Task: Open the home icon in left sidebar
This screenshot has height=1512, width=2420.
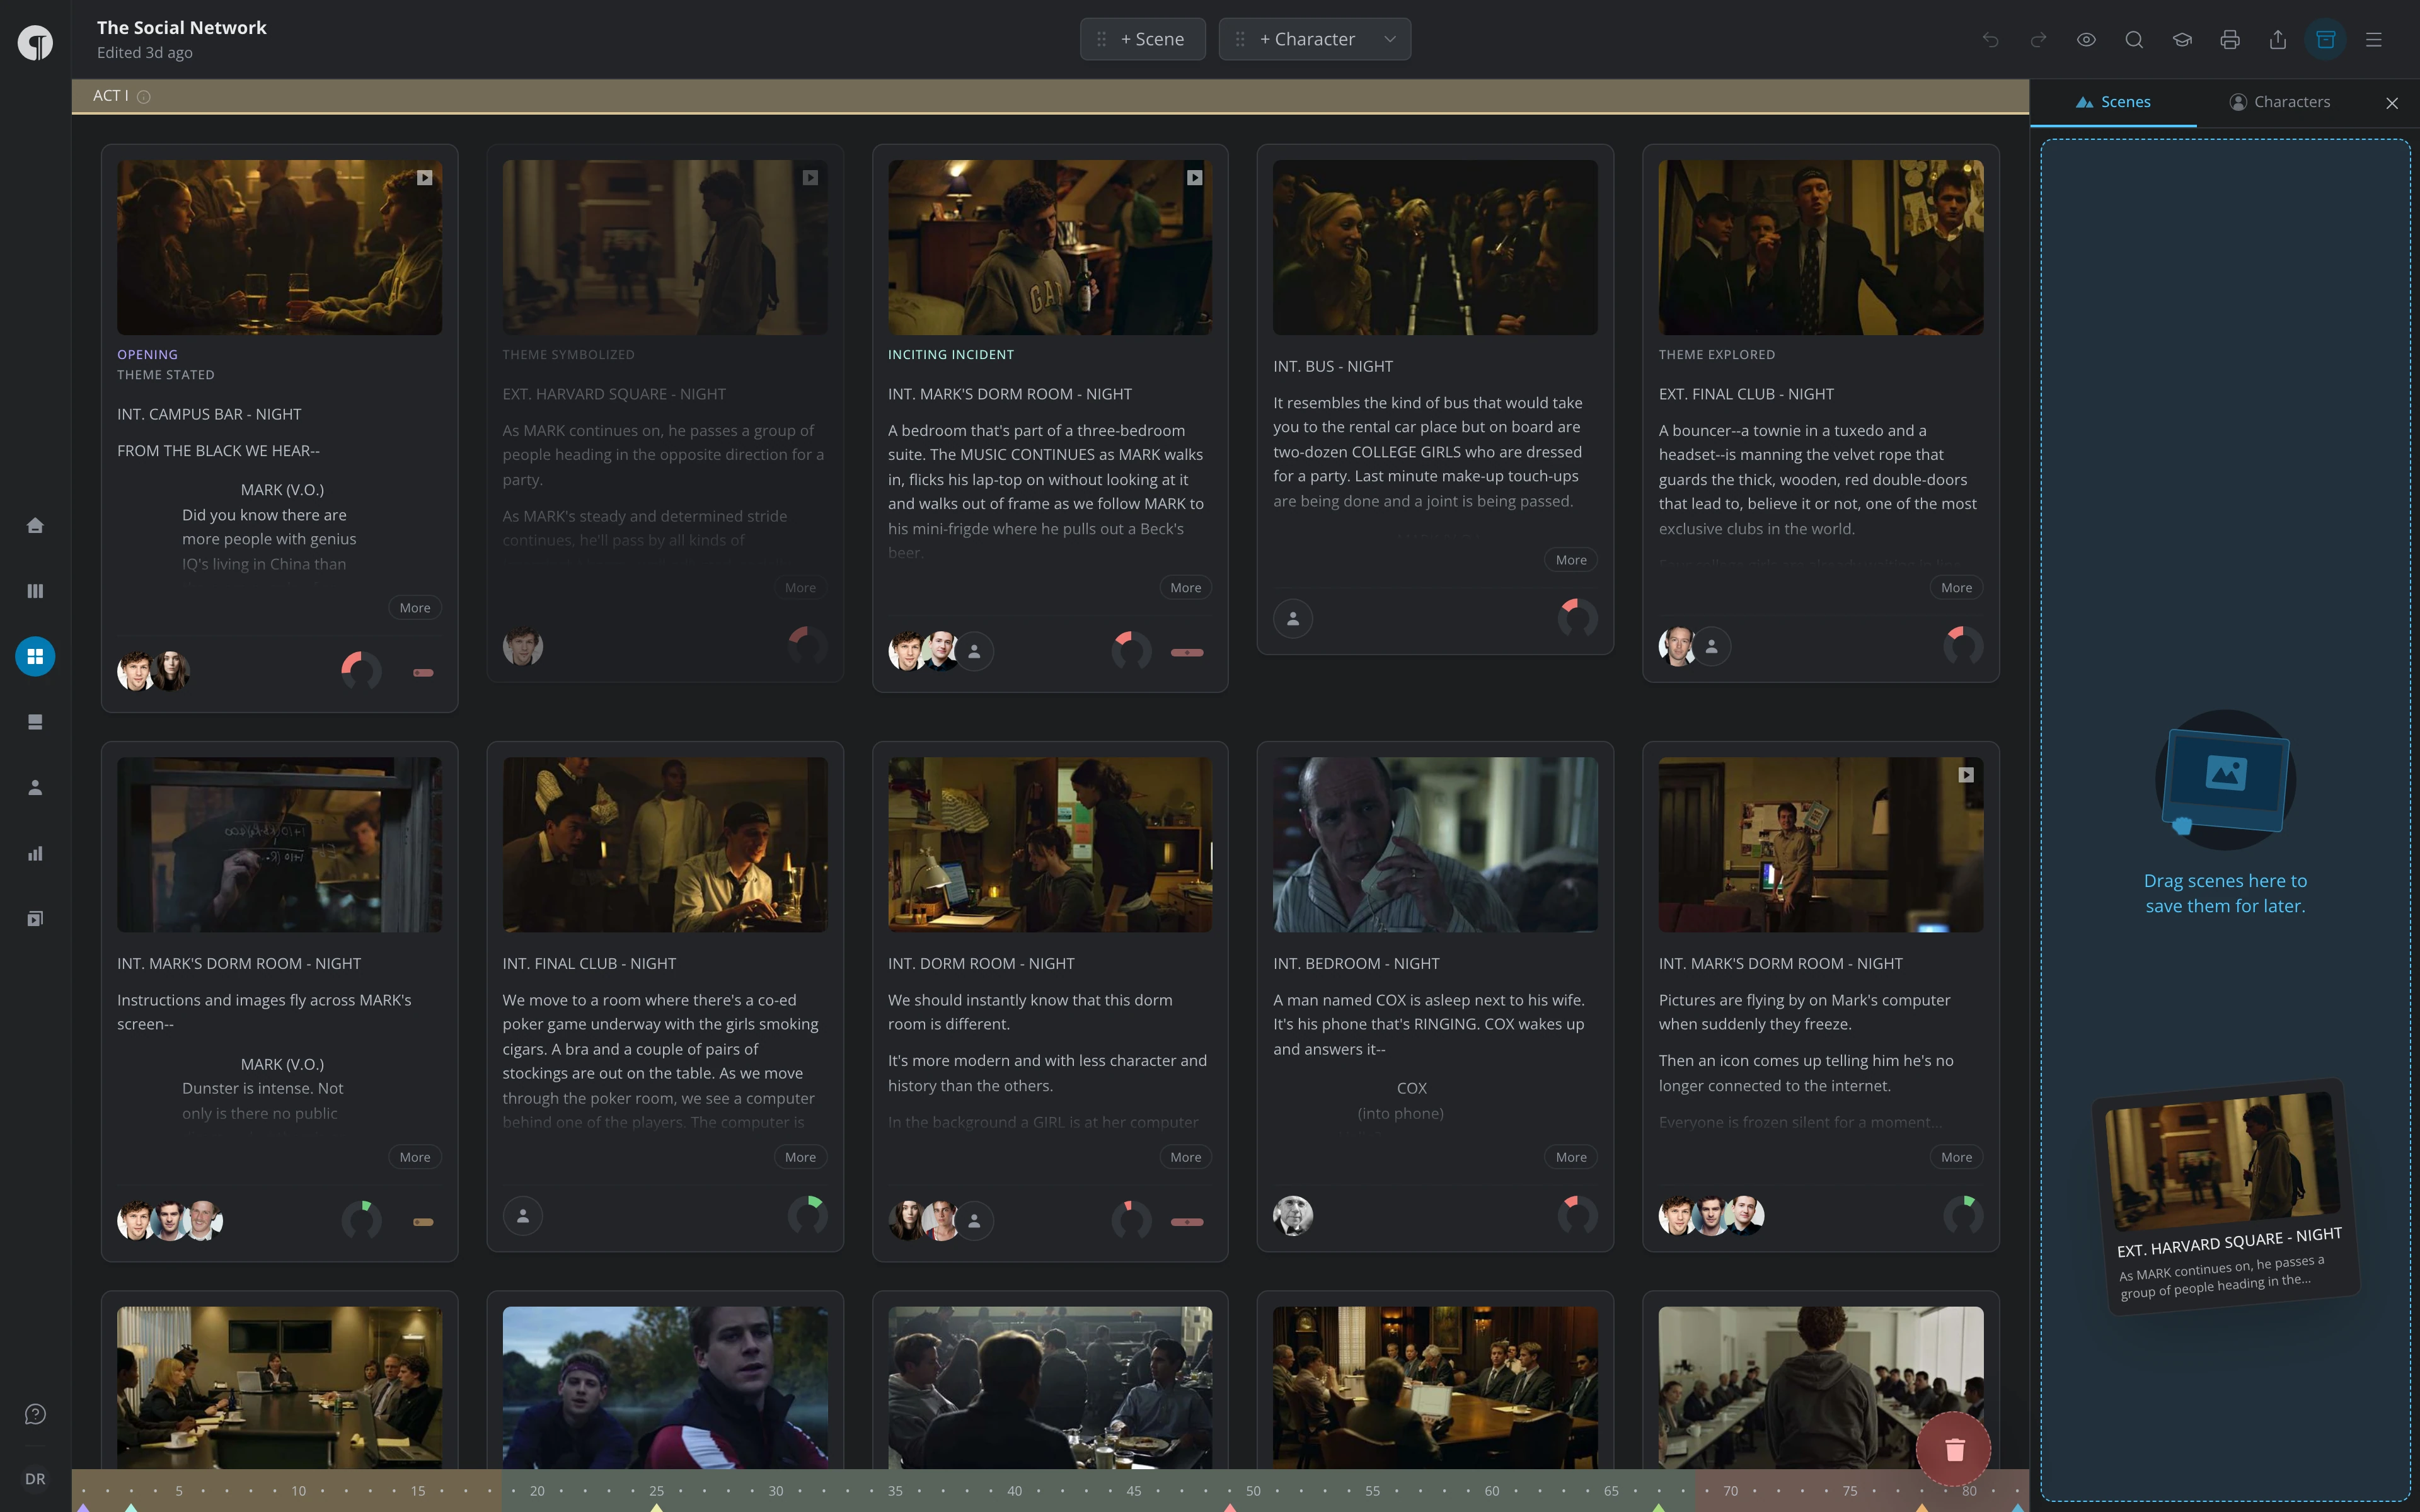Action: [x=35, y=525]
